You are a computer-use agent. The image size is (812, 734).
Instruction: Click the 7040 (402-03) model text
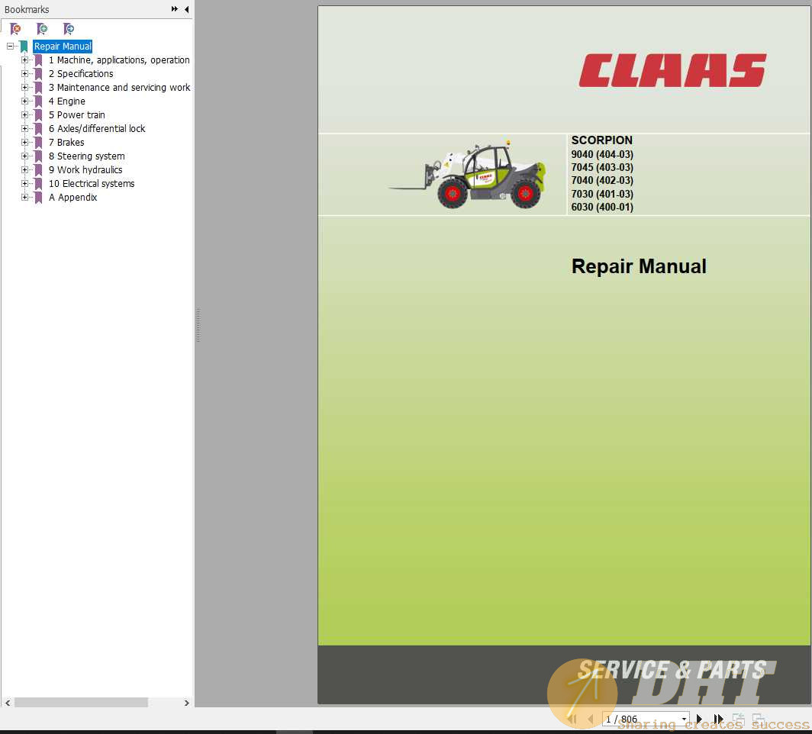click(x=602, y=180)
